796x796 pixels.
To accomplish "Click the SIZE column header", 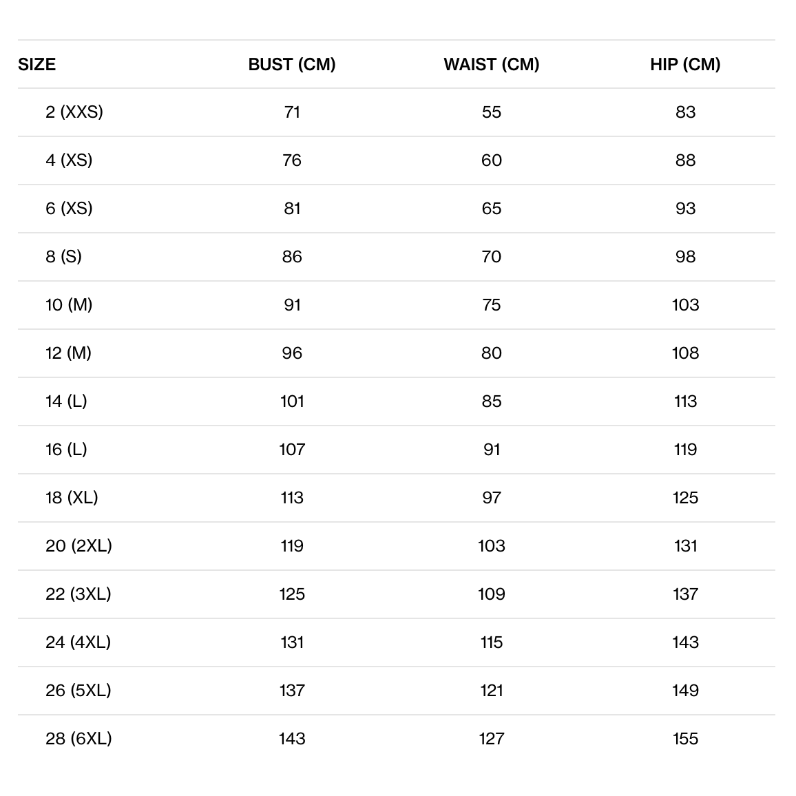I will point(37,64).
